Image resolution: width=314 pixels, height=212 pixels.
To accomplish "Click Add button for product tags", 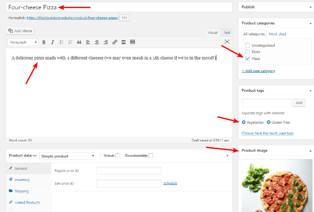I will click(x=299, y=103).
